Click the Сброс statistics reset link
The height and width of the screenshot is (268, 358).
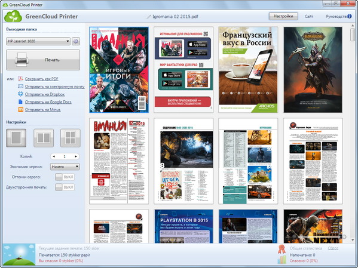pos(333,248)
